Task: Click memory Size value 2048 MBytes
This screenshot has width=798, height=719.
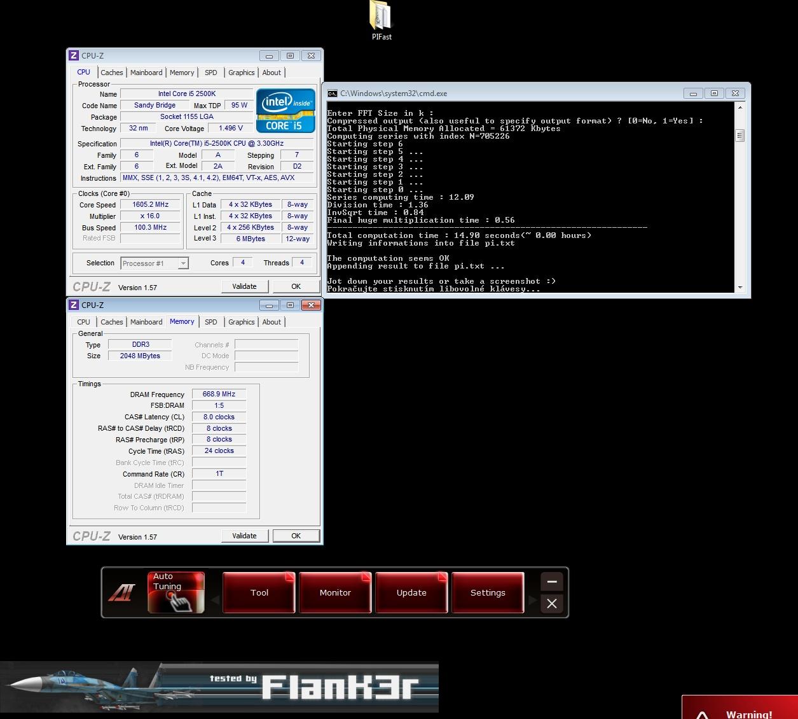Action: pos(141,356)
